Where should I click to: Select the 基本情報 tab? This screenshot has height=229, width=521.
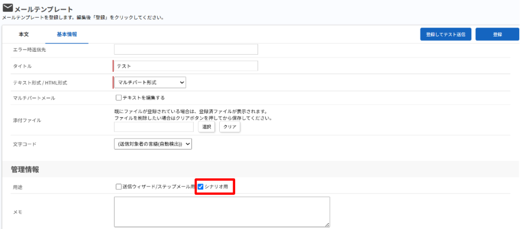[67, 34]
